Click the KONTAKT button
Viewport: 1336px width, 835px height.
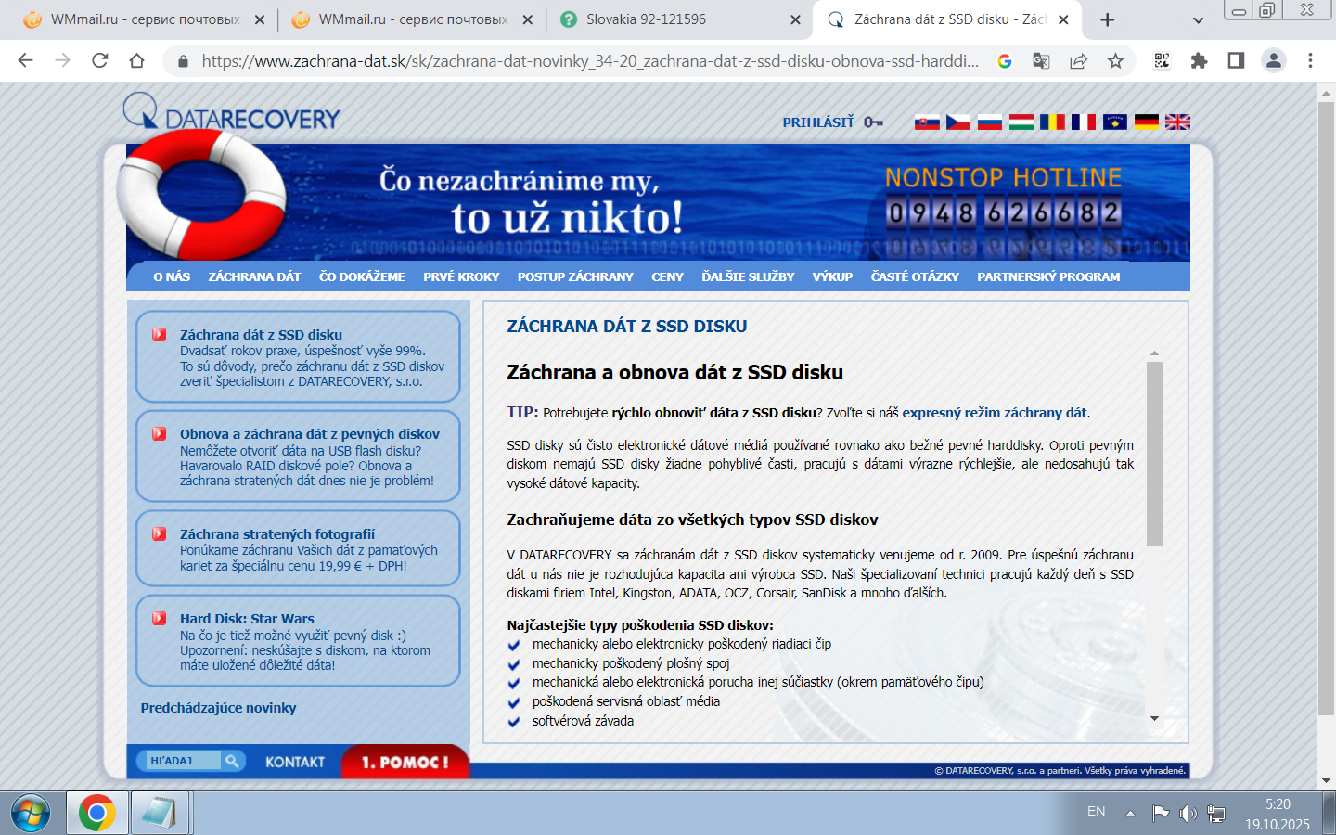[295, 762]
